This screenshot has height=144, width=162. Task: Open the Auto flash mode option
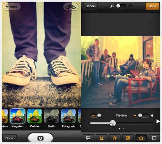(12, 7)
